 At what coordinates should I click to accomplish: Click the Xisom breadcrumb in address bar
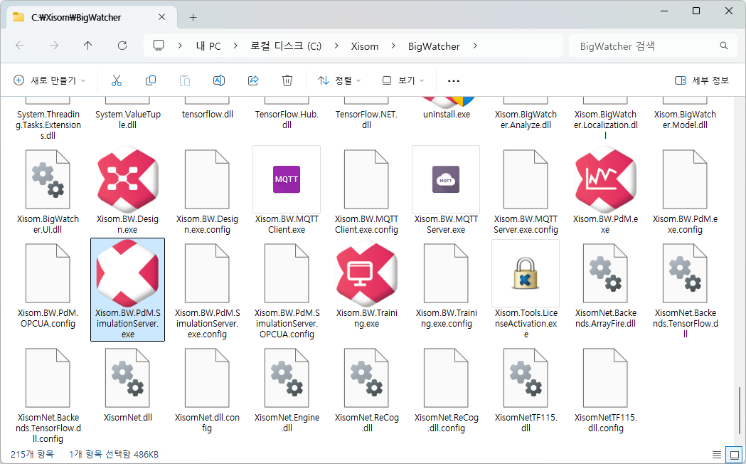pyautogui.click(x=365, y=46)
